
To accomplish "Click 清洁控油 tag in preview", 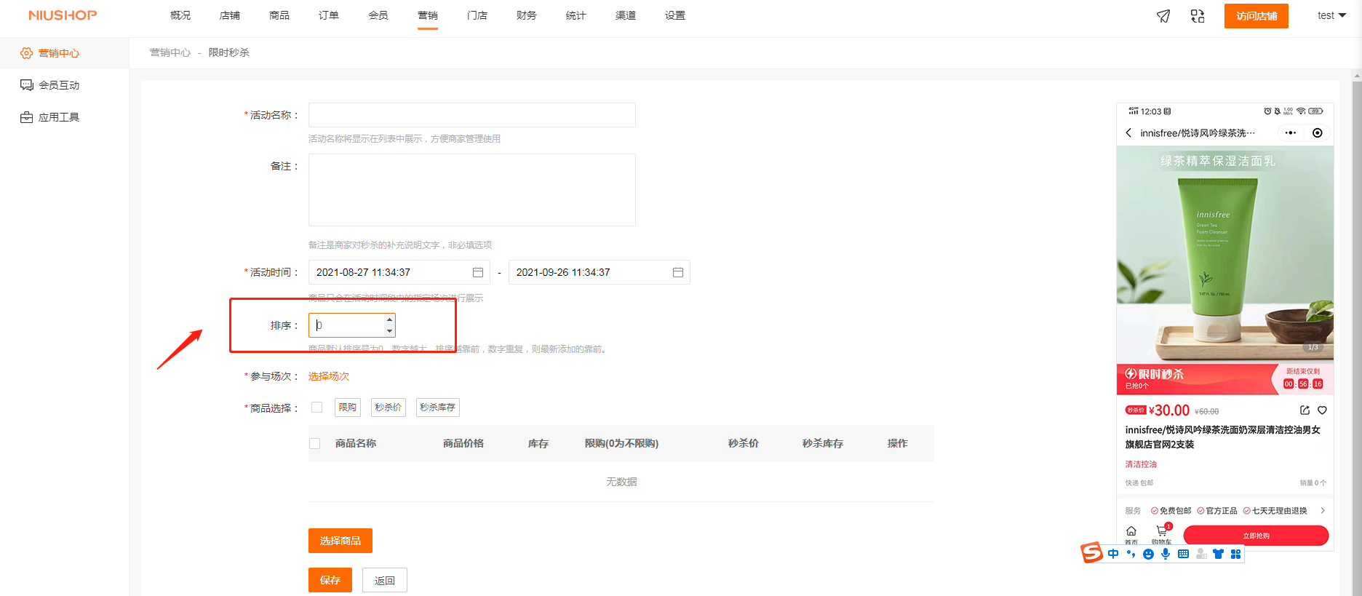I will [1141, 464].
